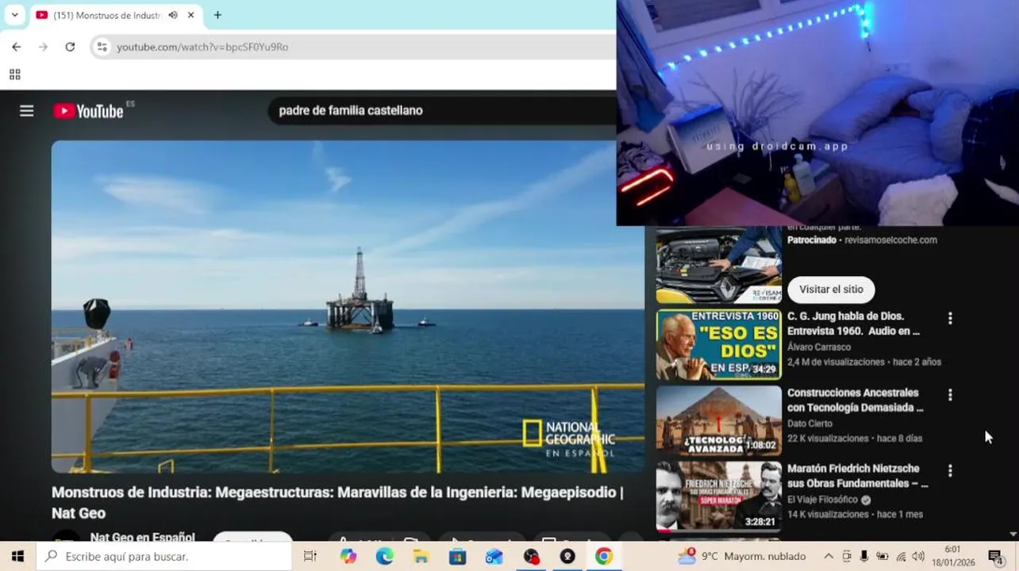The width and height of the screenshot is (1019, 571).
Task: Reload the current YouTube page
Action: pyautogui.click(x=70, y=47)
